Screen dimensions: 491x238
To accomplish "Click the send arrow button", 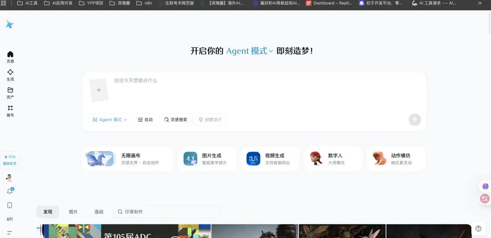I will (415, 120).
